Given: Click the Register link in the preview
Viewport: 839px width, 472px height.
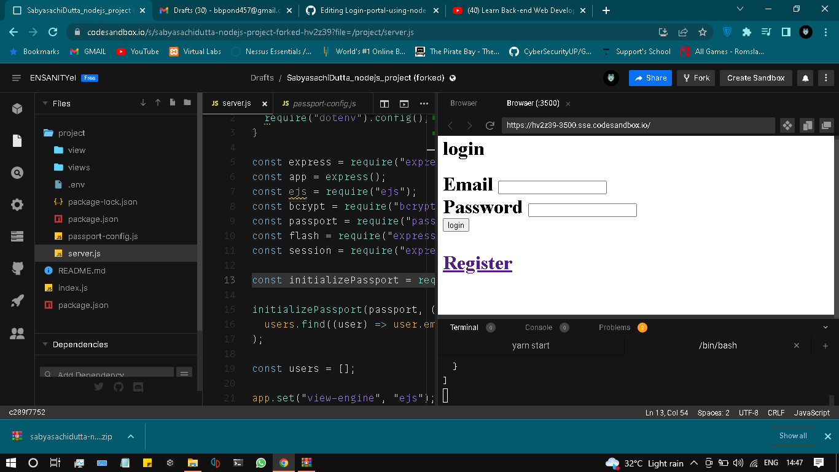Looking at the screenshot, I should coord(477,263).
